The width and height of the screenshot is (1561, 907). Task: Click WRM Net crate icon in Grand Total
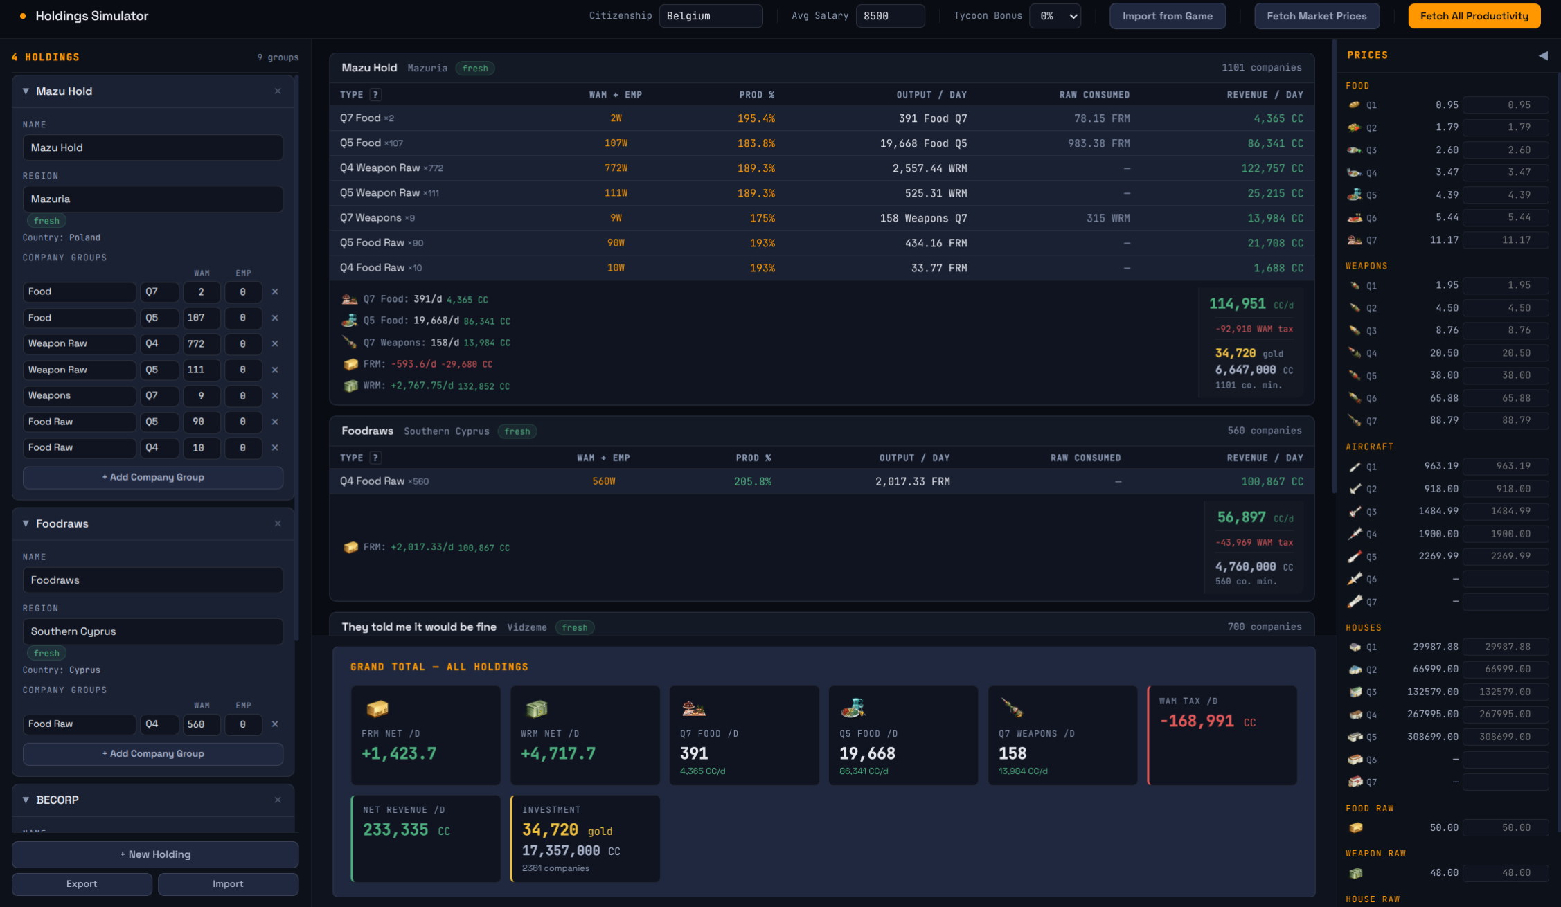(x=536, y=708)
